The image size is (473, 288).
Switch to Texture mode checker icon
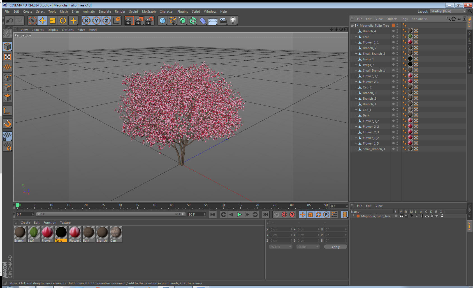coord(7,57)
